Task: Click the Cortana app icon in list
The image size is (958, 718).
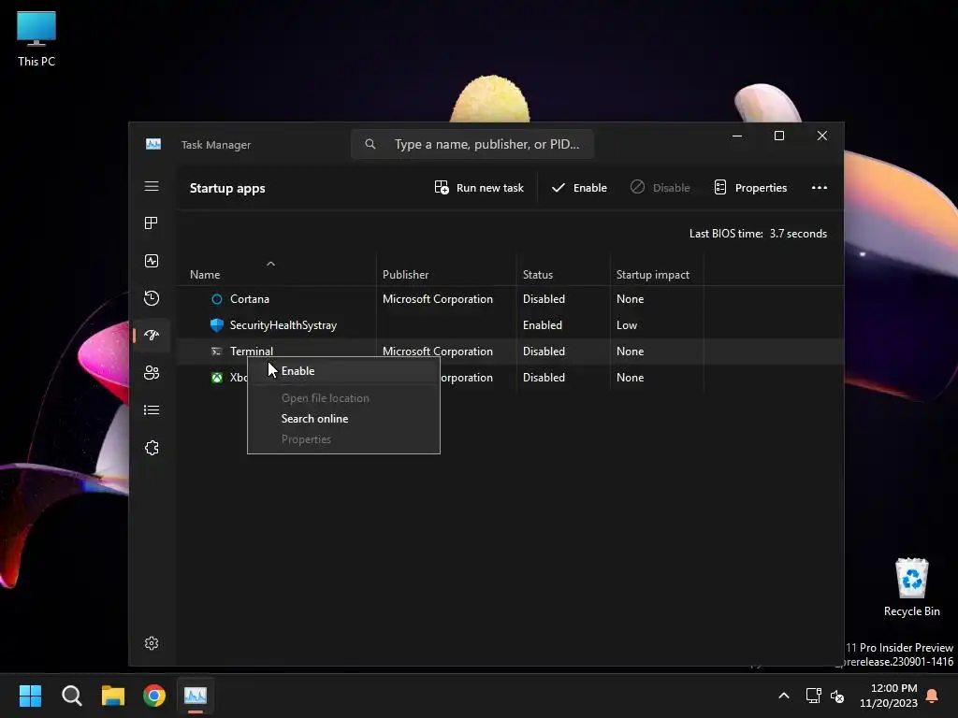Action: [x=217, y=299]
